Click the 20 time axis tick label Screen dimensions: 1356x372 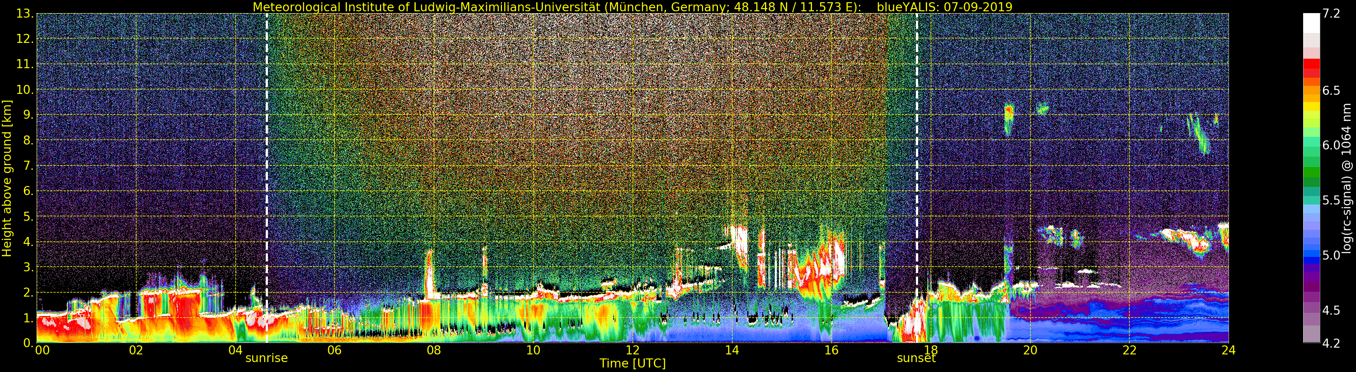(x=1030, y=350)
